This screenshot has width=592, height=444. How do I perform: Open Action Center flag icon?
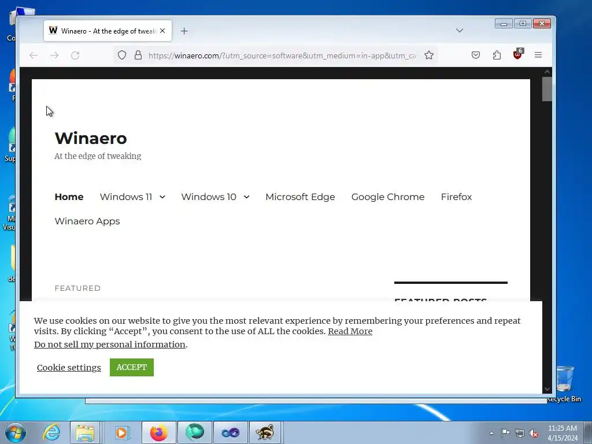coord(505,433)
